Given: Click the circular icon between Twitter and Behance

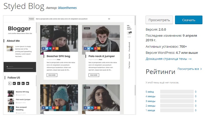Looking at the screenshot, I should 19,83.
